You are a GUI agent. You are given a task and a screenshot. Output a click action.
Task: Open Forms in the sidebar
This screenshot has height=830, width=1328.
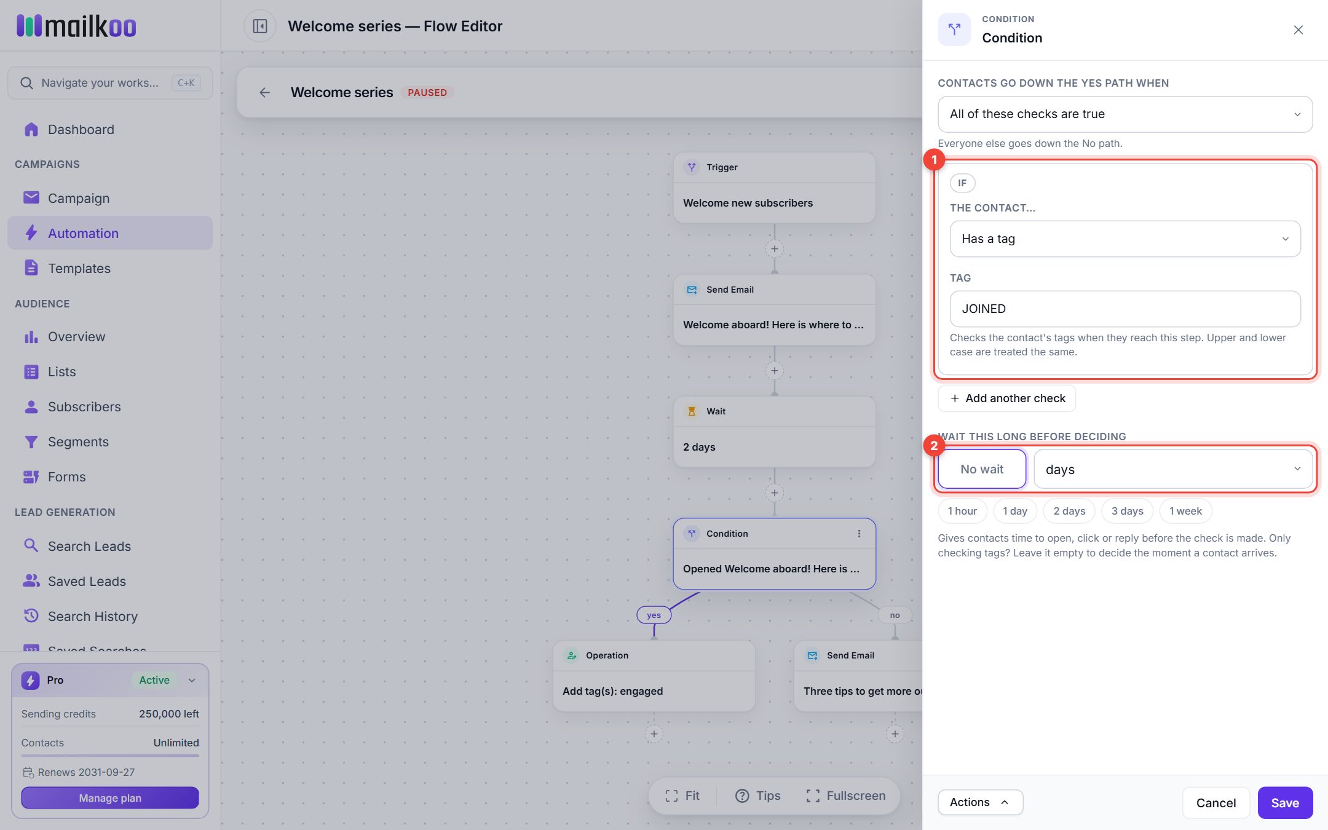click(110, 477)
